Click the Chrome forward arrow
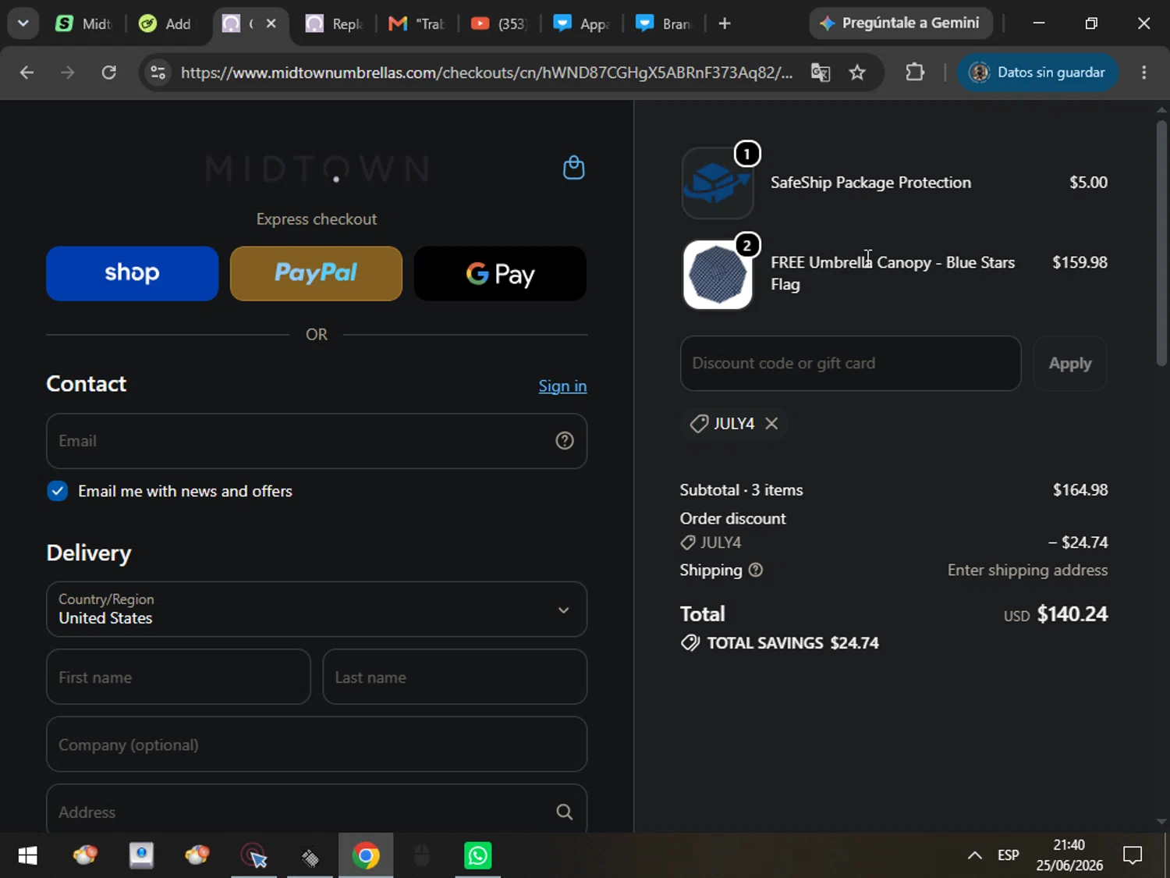Screen dimensions: 1170x878 click(x=68, y=73)
